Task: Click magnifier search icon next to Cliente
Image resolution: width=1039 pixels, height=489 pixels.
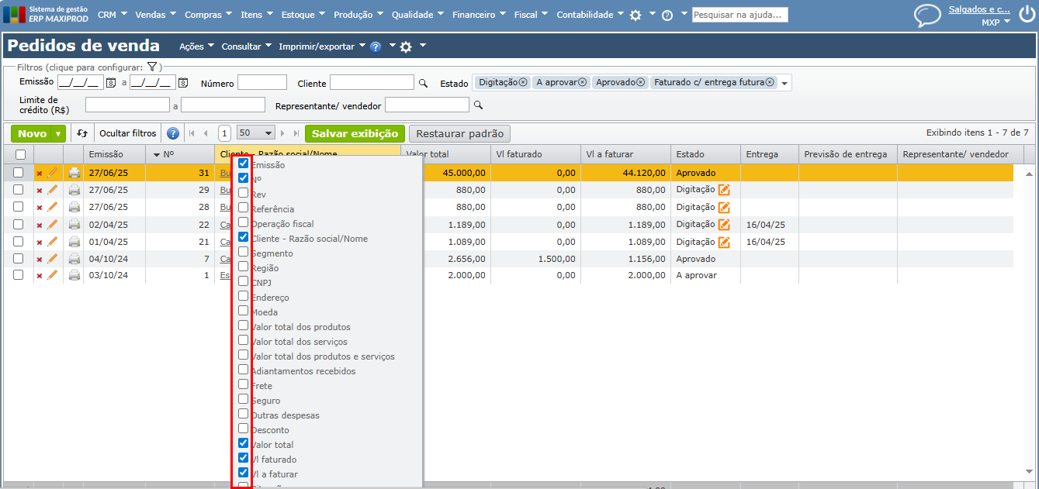Action: (424, 83)
